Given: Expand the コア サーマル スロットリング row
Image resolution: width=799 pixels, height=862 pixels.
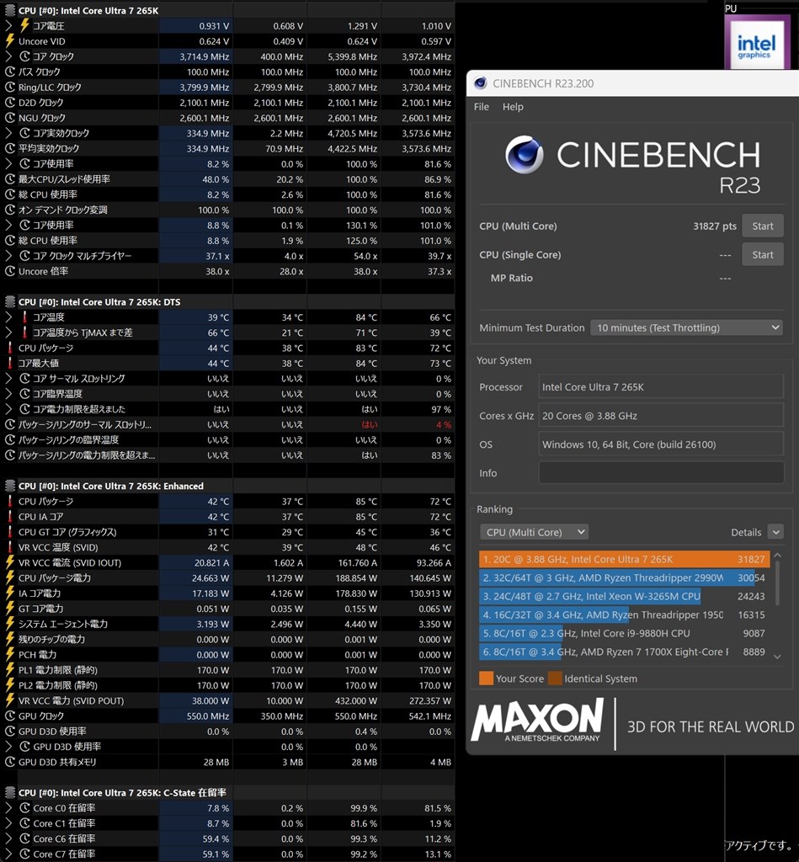Looking at the screenshot, I should [8, 379].
